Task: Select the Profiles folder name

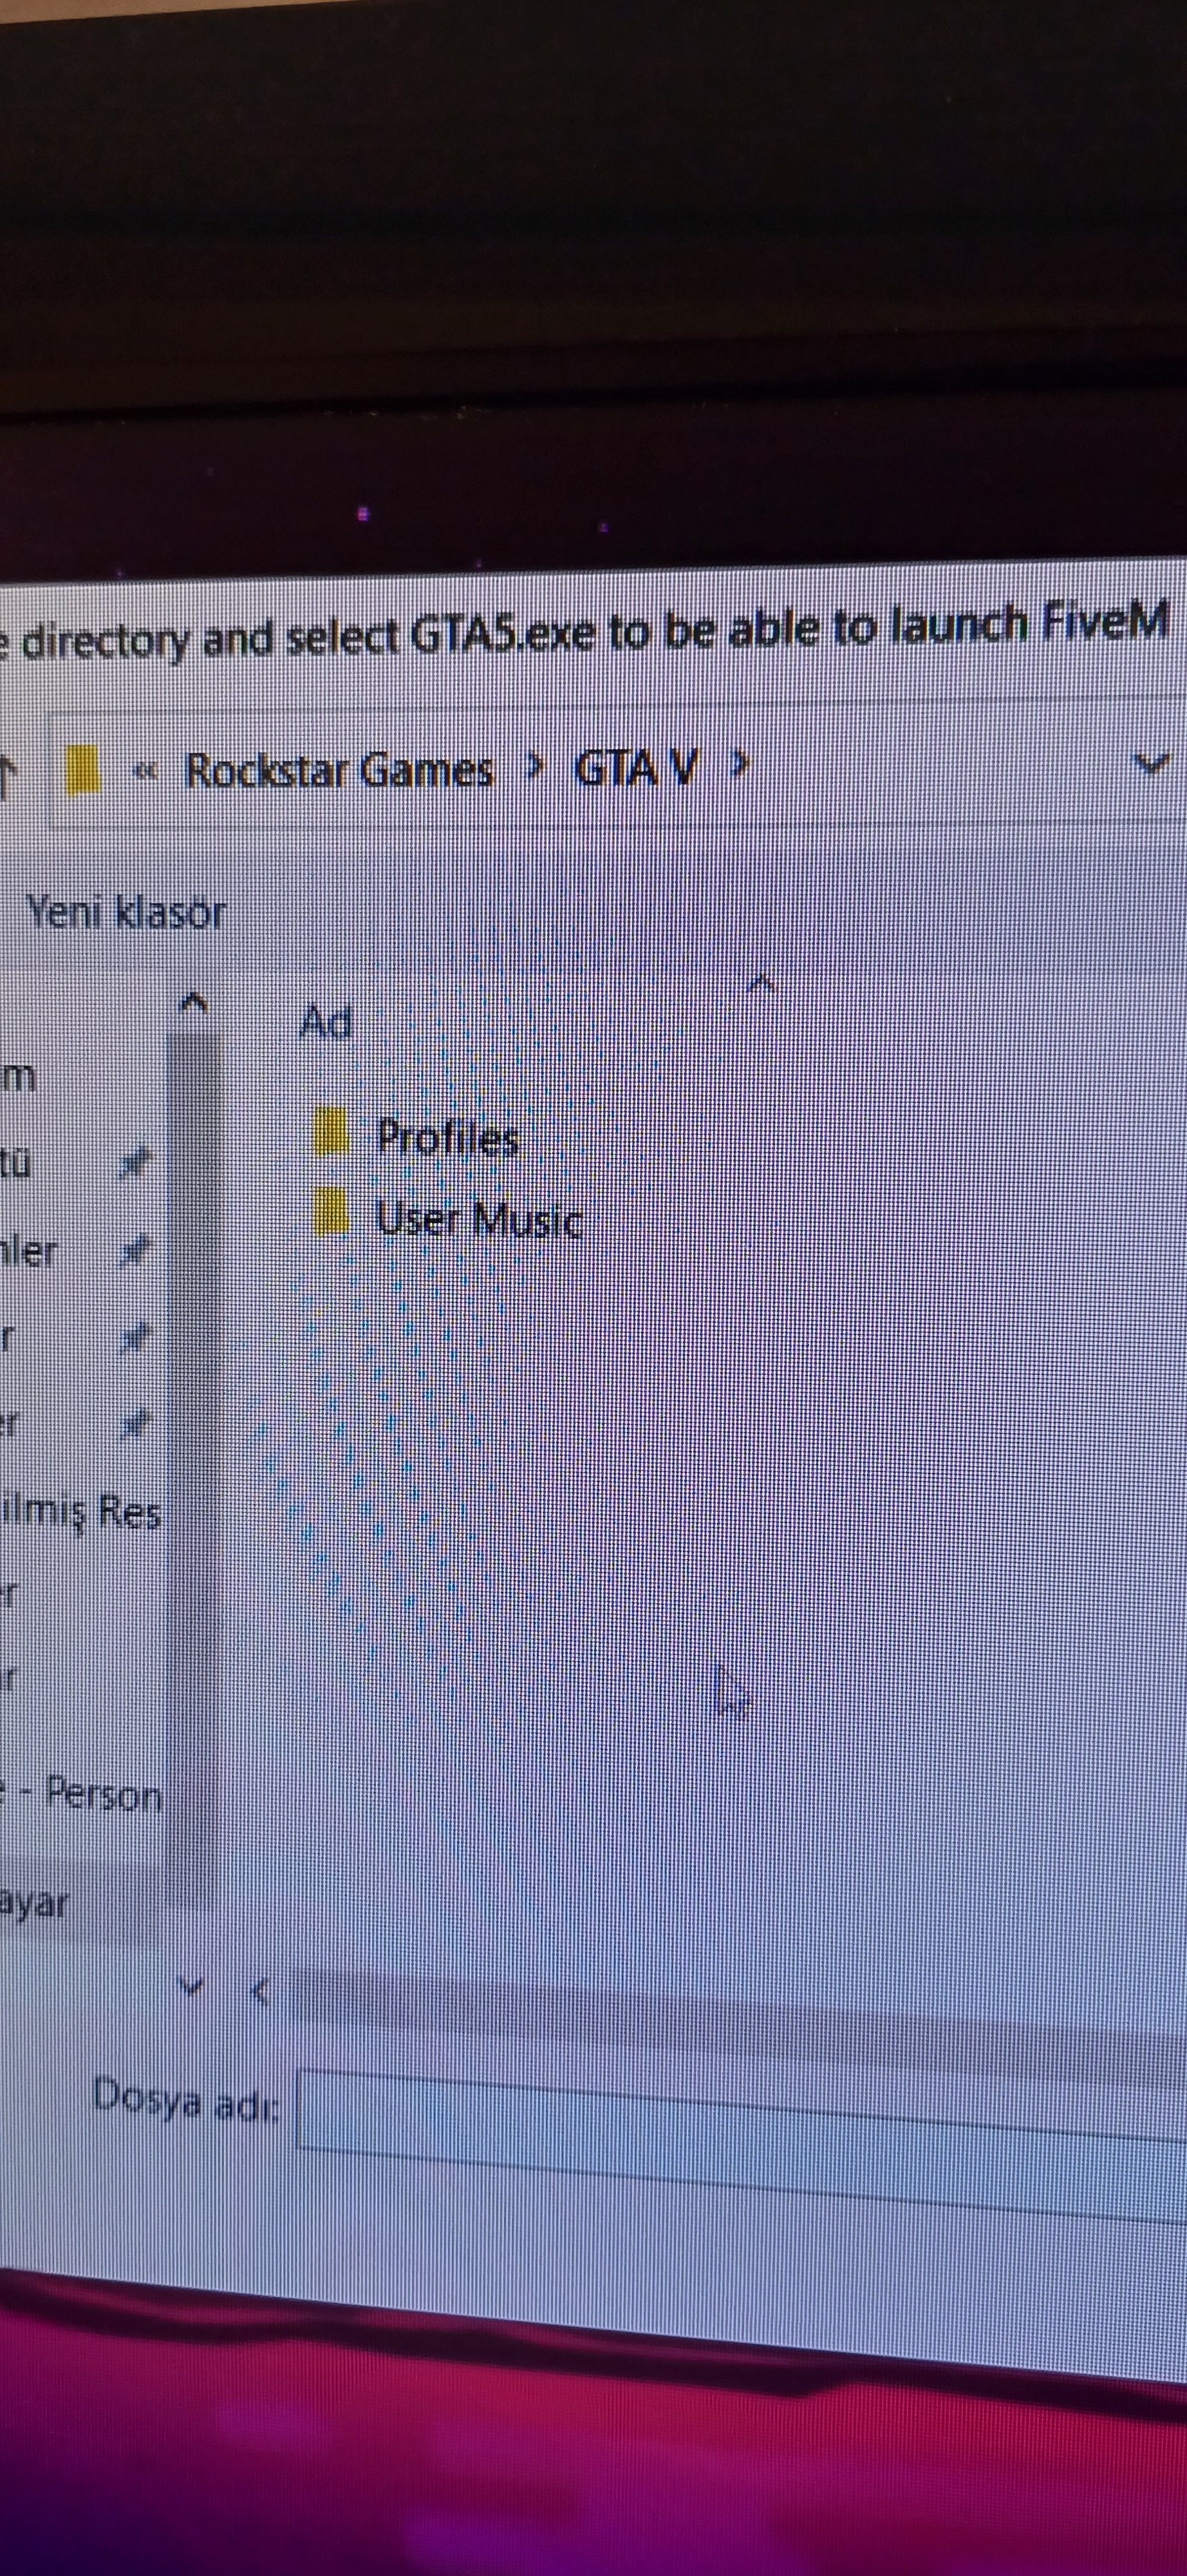Action: pyautogui.click(x=447, y=1138)
